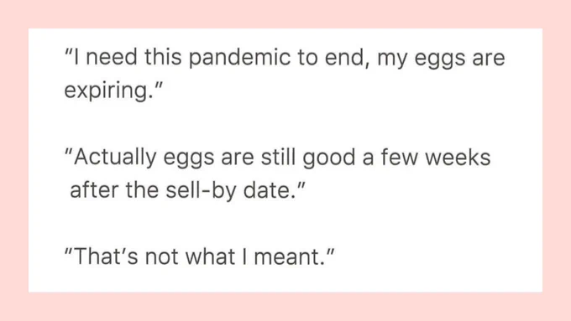Click the word "need" in first line

(x=112, y=58)
